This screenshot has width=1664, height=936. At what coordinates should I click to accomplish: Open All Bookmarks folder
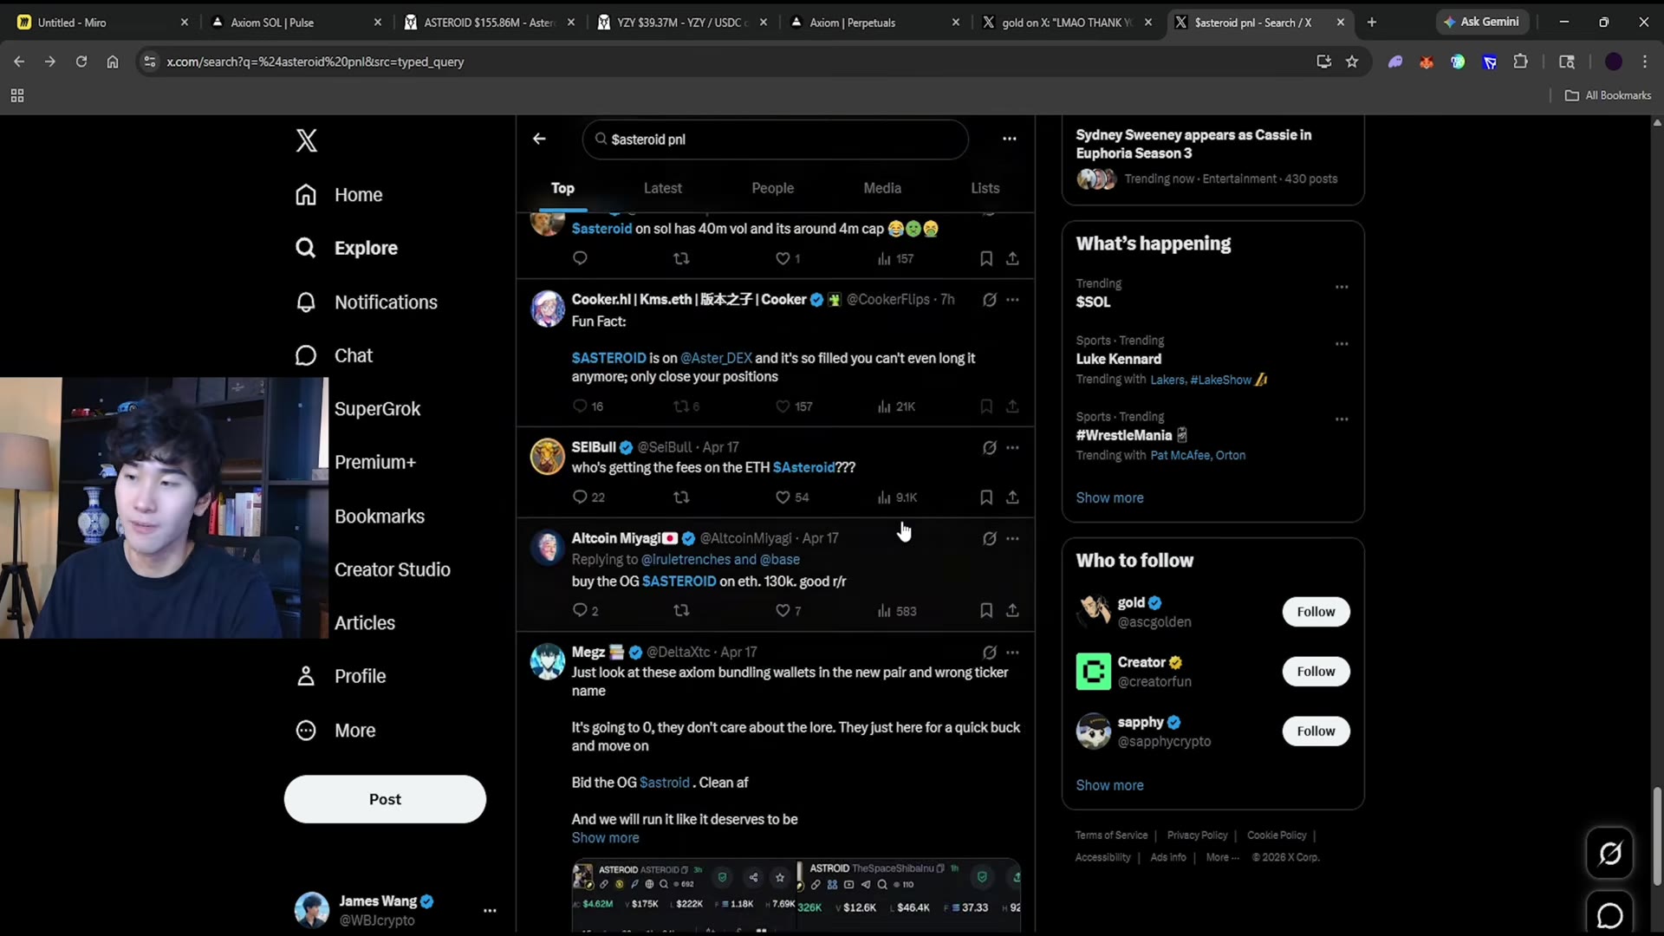(1608, 95)
